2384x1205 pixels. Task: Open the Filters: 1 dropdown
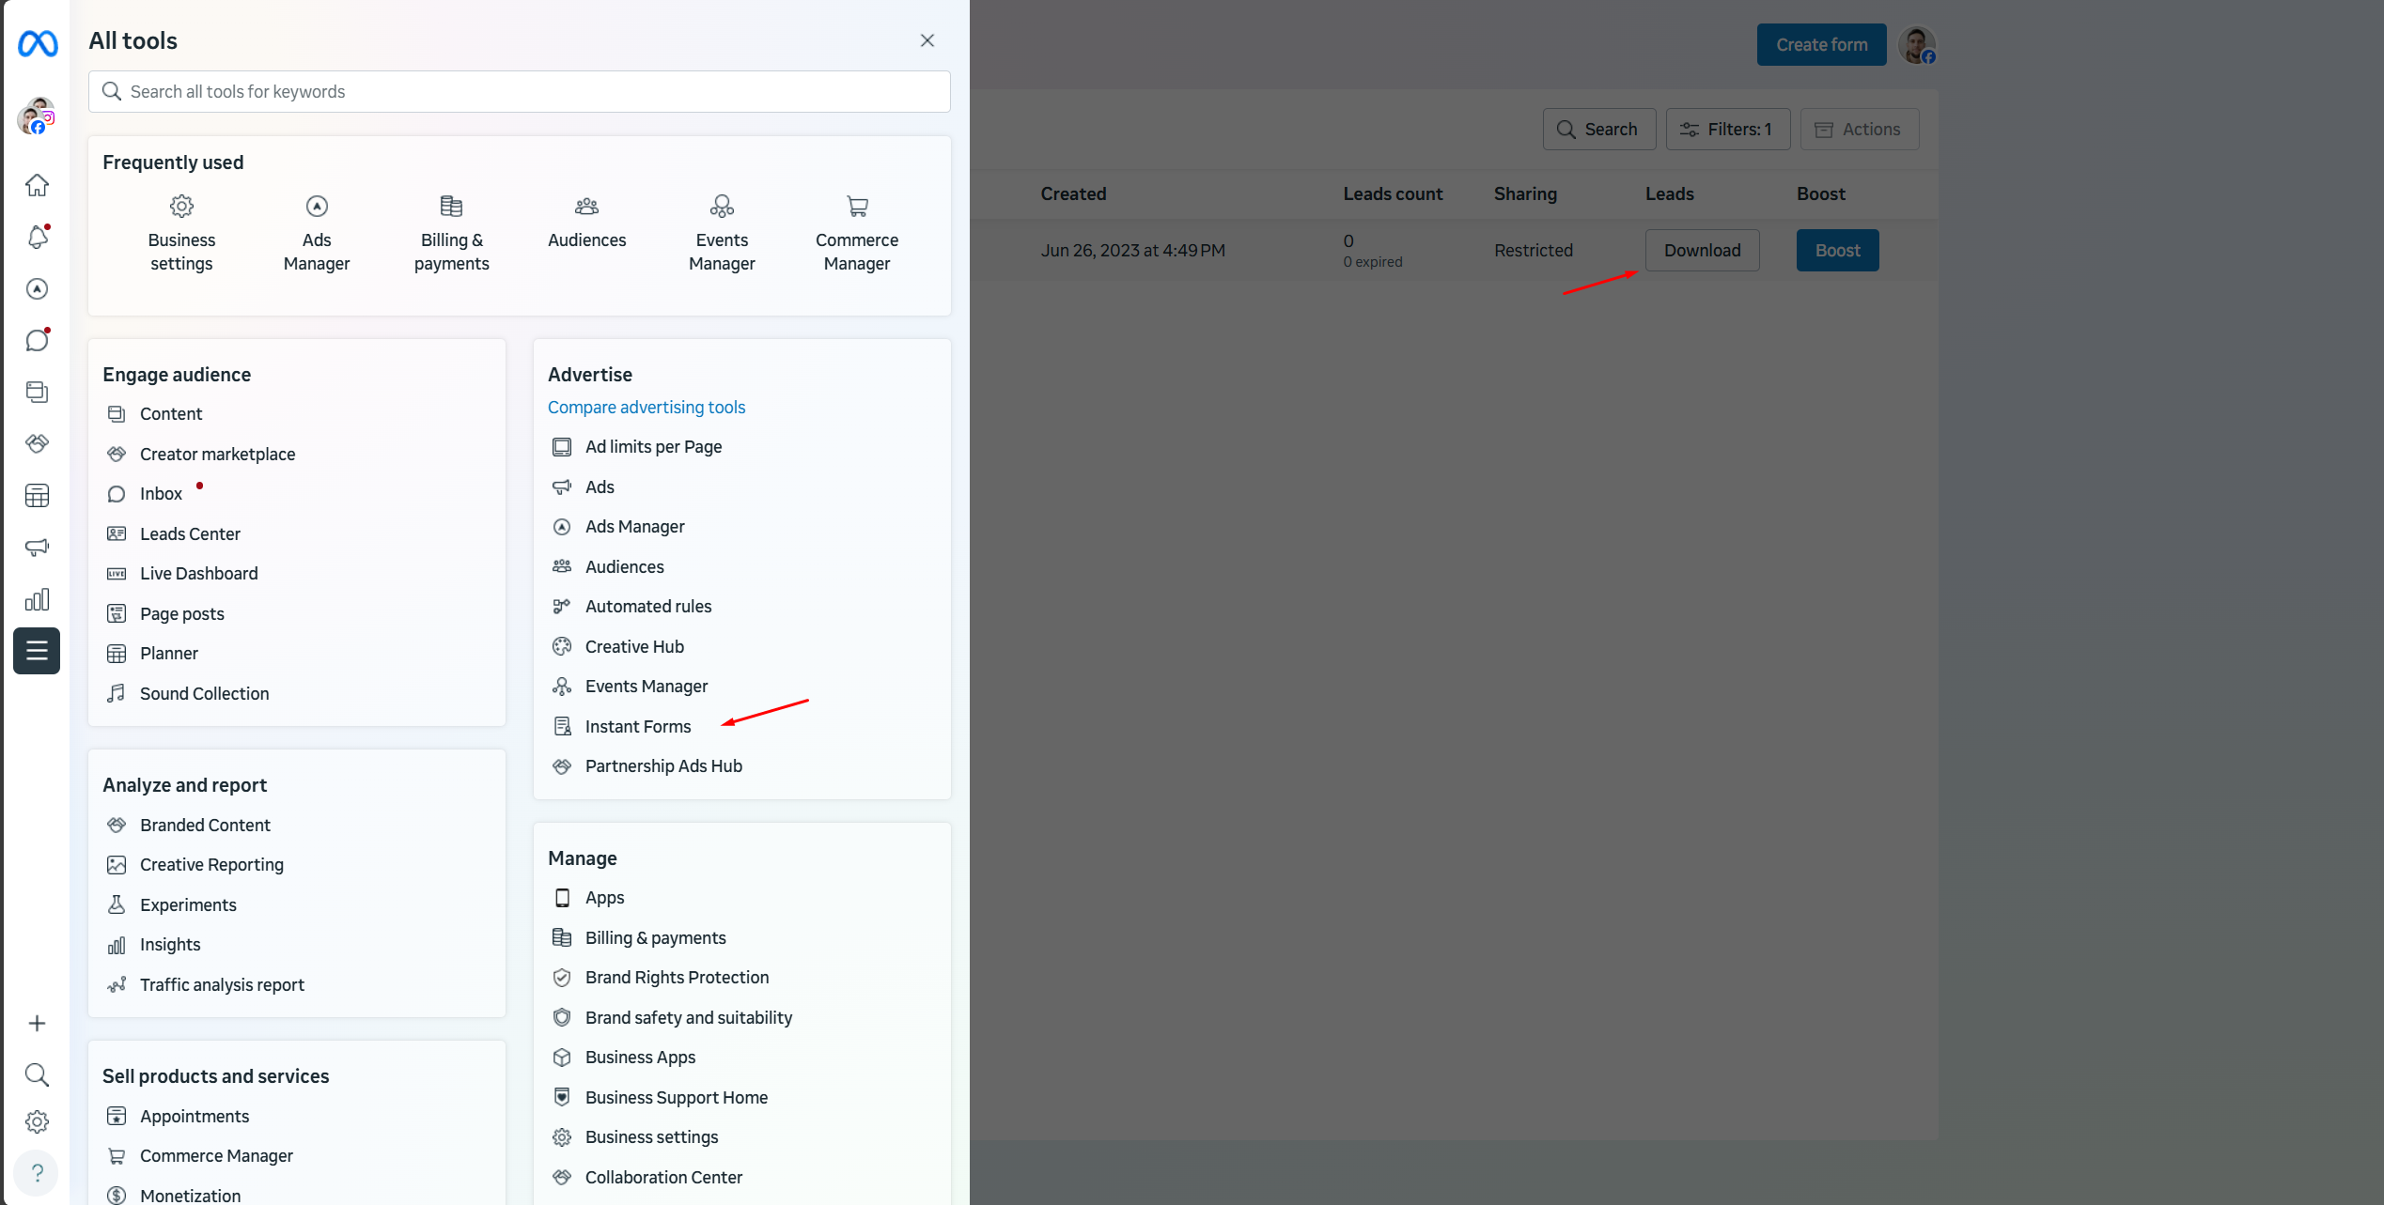[x=1727, y=130]
